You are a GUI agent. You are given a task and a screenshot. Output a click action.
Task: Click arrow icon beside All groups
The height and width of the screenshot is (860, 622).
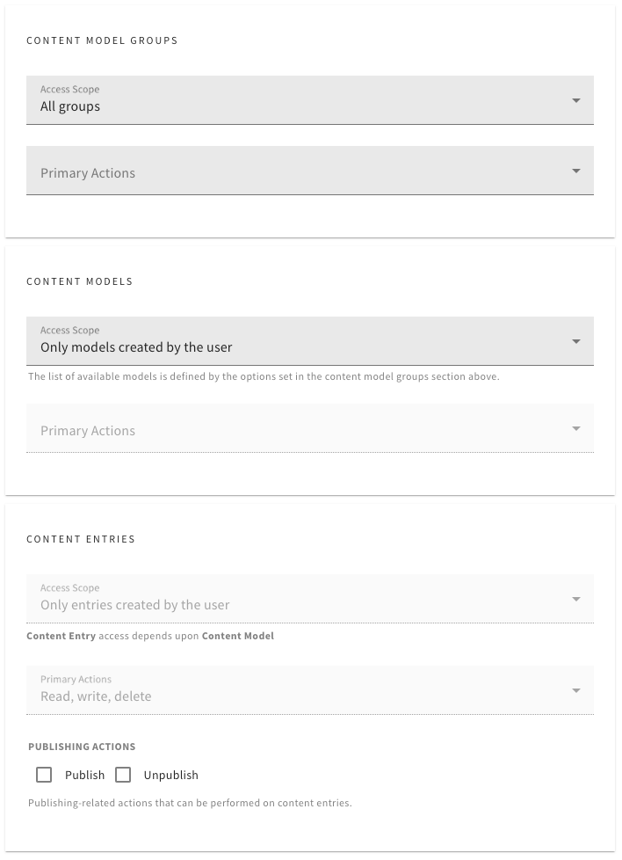coord(576,100)
